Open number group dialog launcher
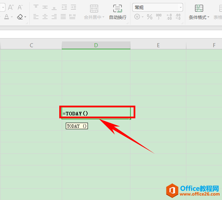Screen dimensions: 222x200 182,23
